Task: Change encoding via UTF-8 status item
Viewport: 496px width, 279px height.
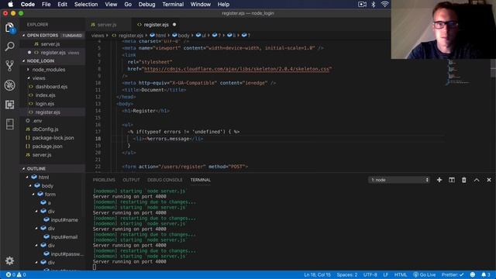Action: tap(370, 274)
